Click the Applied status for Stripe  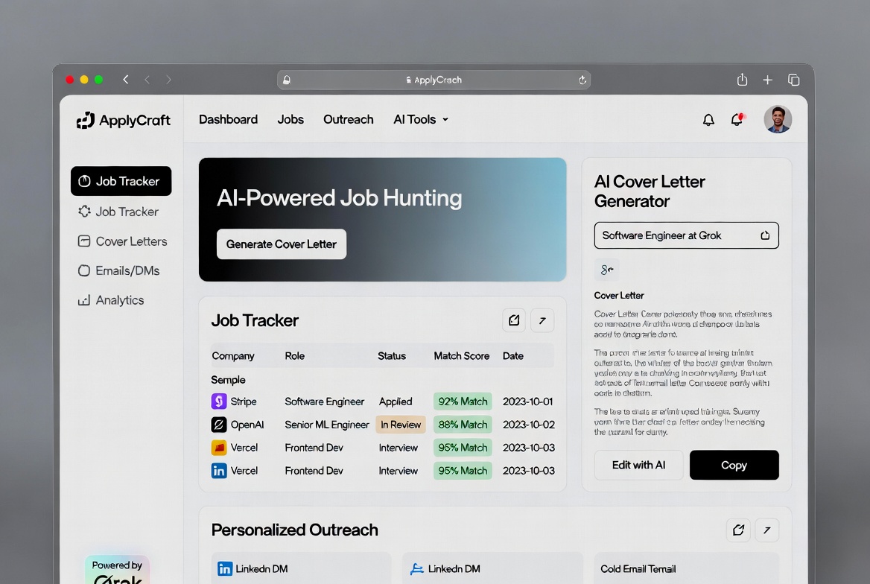pyautogui.click(x=396, y=401)
